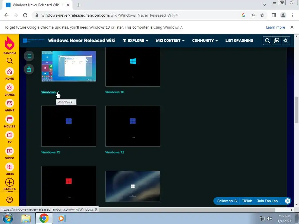
Task: Click the Start a Wiki plus icon
Action: [x=10, y=182]
